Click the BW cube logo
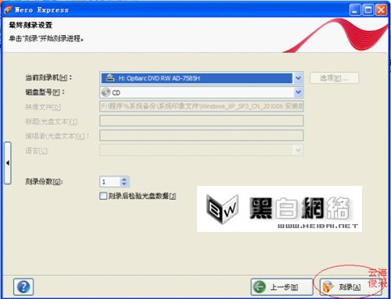391x299 pixels. [222, 209]
